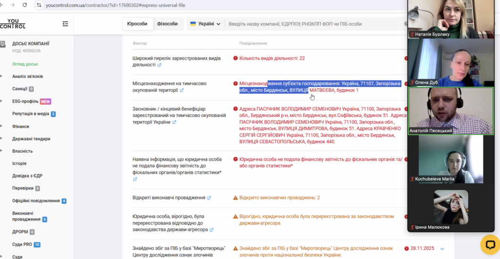
Task: Expand the Myrotvorets match row chevron
Action: click(442, 249)
